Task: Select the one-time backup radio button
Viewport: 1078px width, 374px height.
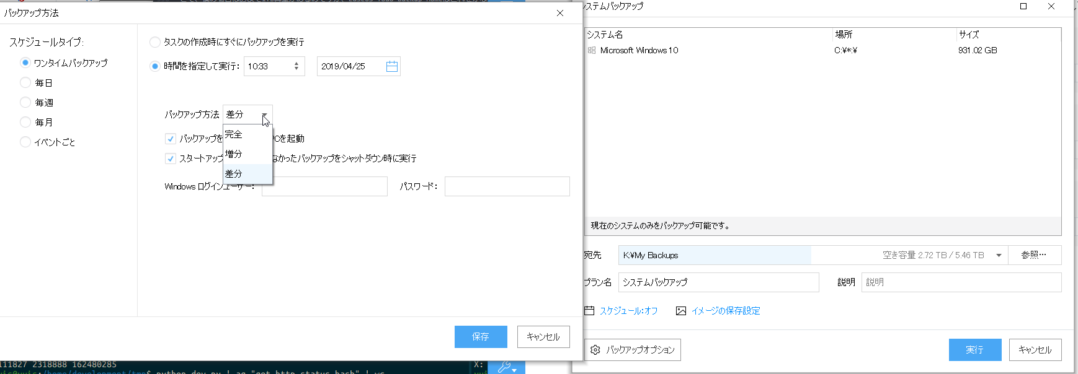Action: click(25, 63)
